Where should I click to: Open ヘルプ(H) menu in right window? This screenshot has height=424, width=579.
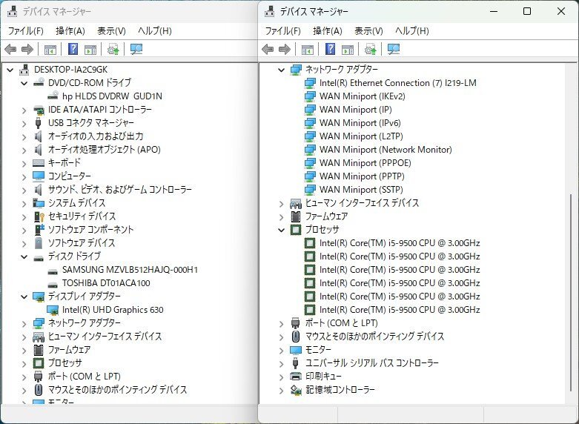pyautogui.click(x=412, y=31)
